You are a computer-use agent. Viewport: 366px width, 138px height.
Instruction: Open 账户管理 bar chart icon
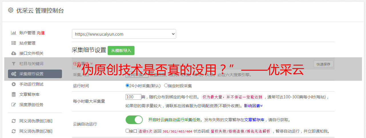click(13, 33)
